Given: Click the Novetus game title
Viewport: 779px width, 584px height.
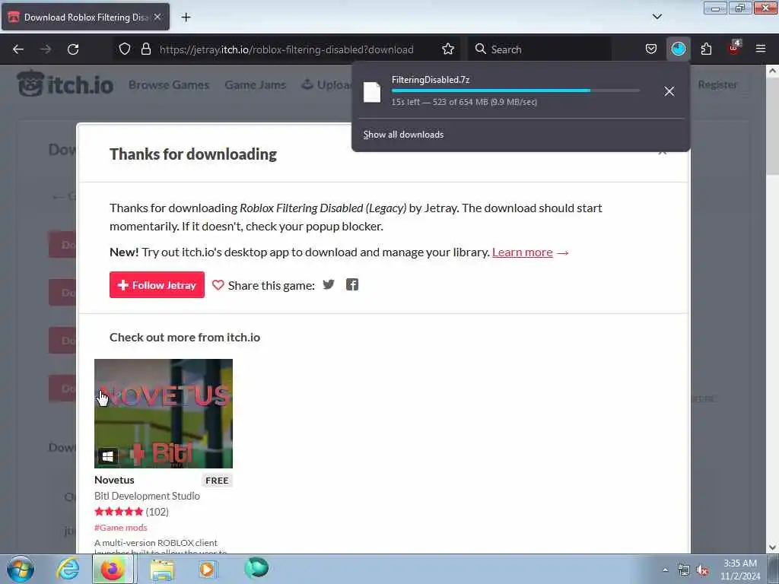Looking at the screenshot, I should pyautogui.click(x=114, y=480).
